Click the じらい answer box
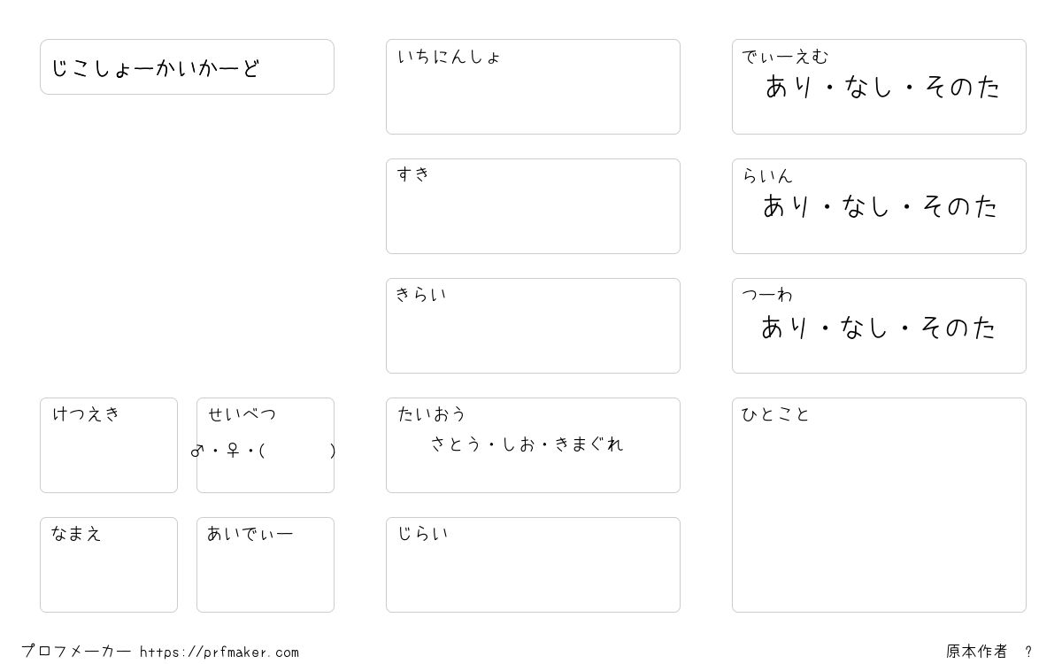Image resolution: width=1062 pixels, height=664 pixels. point(533,565)
